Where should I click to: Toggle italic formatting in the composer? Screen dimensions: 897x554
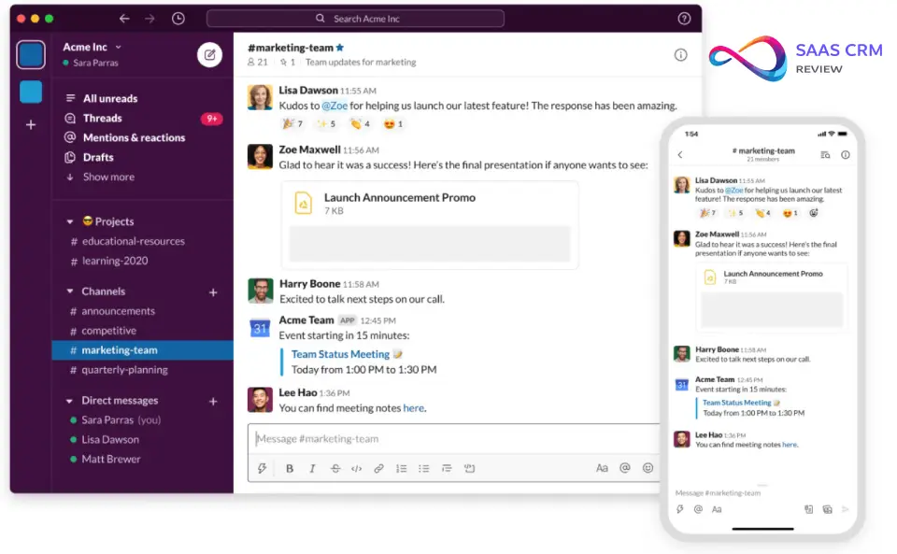pos(312,468)
